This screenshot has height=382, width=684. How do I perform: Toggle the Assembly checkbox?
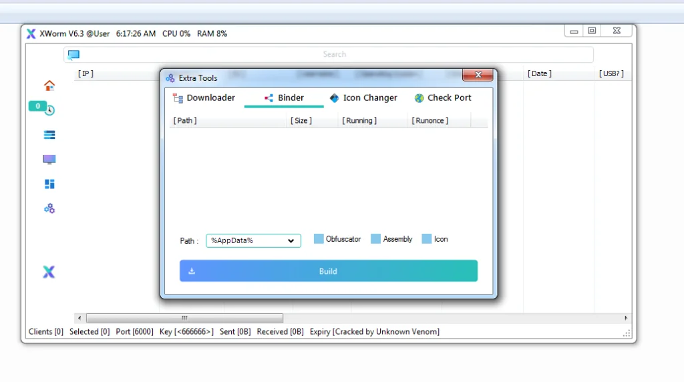[x=375, y=239]
